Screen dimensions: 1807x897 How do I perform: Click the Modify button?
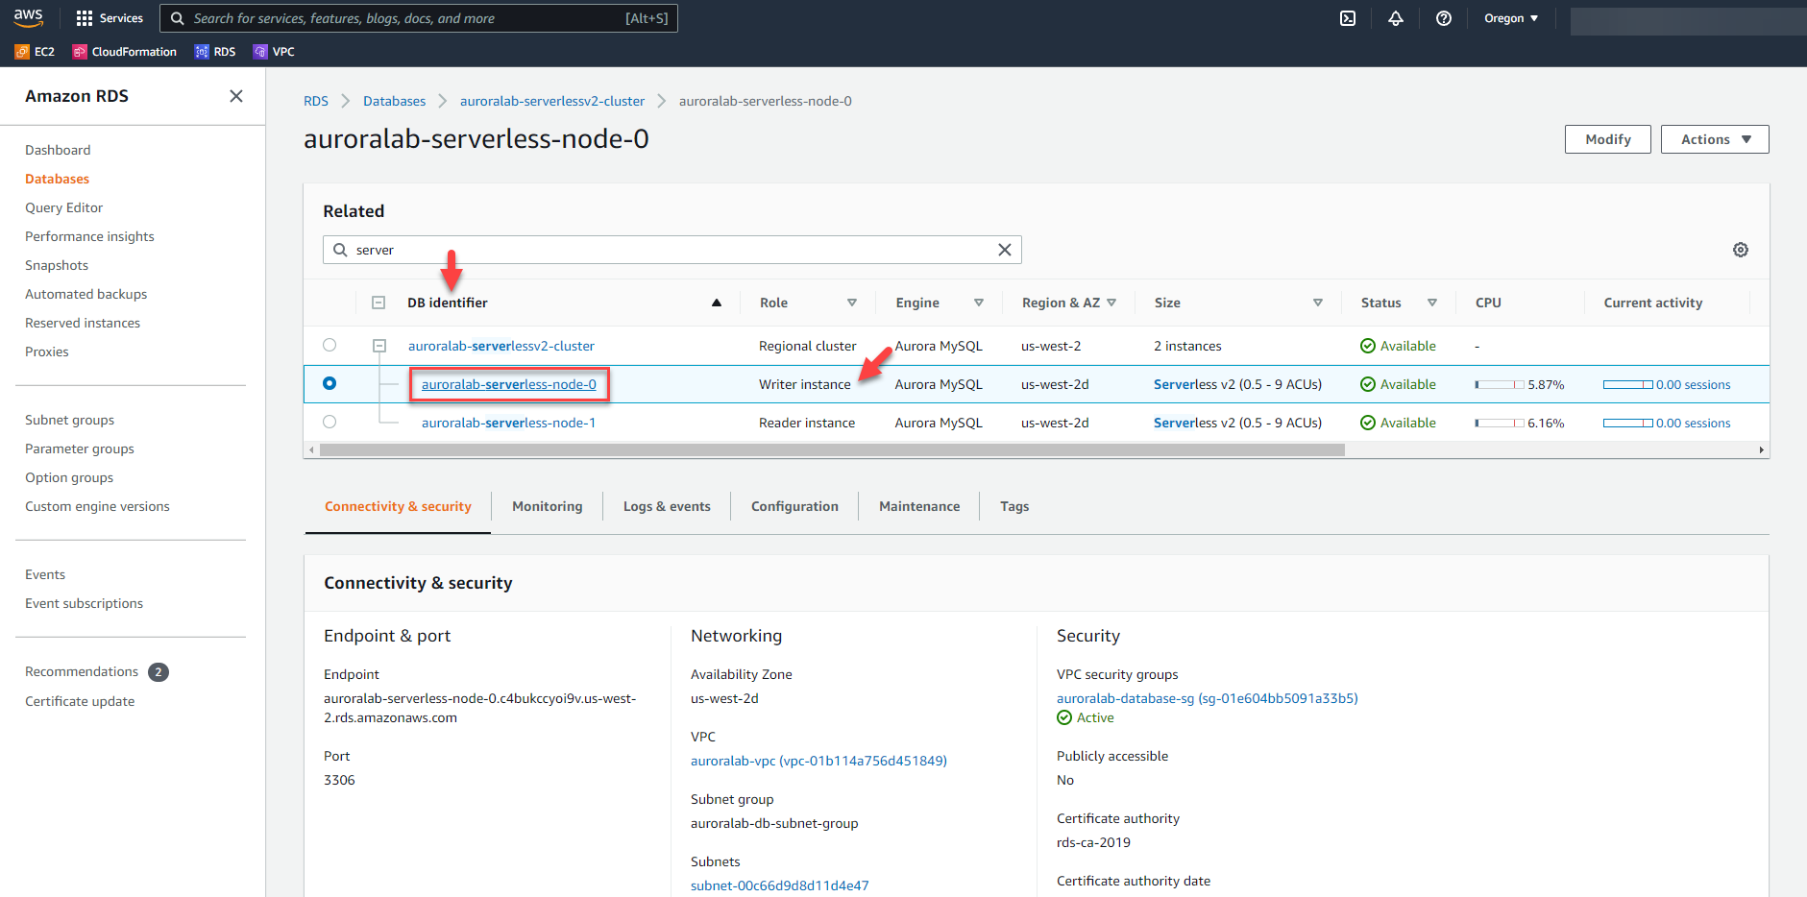pyautogui.click(x=1607, y=139)
